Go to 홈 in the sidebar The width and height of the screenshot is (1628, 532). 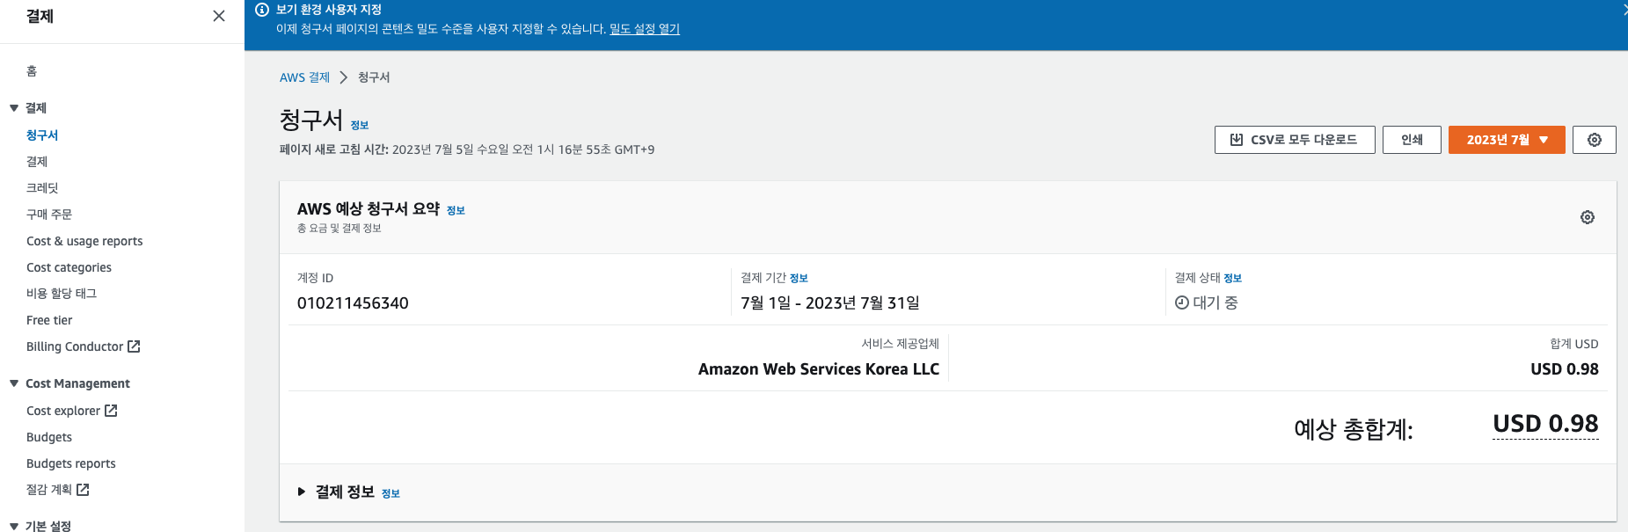click(x=32, y=71)
